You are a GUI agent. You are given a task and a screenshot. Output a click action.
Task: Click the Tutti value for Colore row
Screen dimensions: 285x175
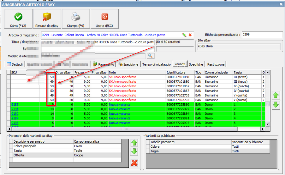coord(251,147)
